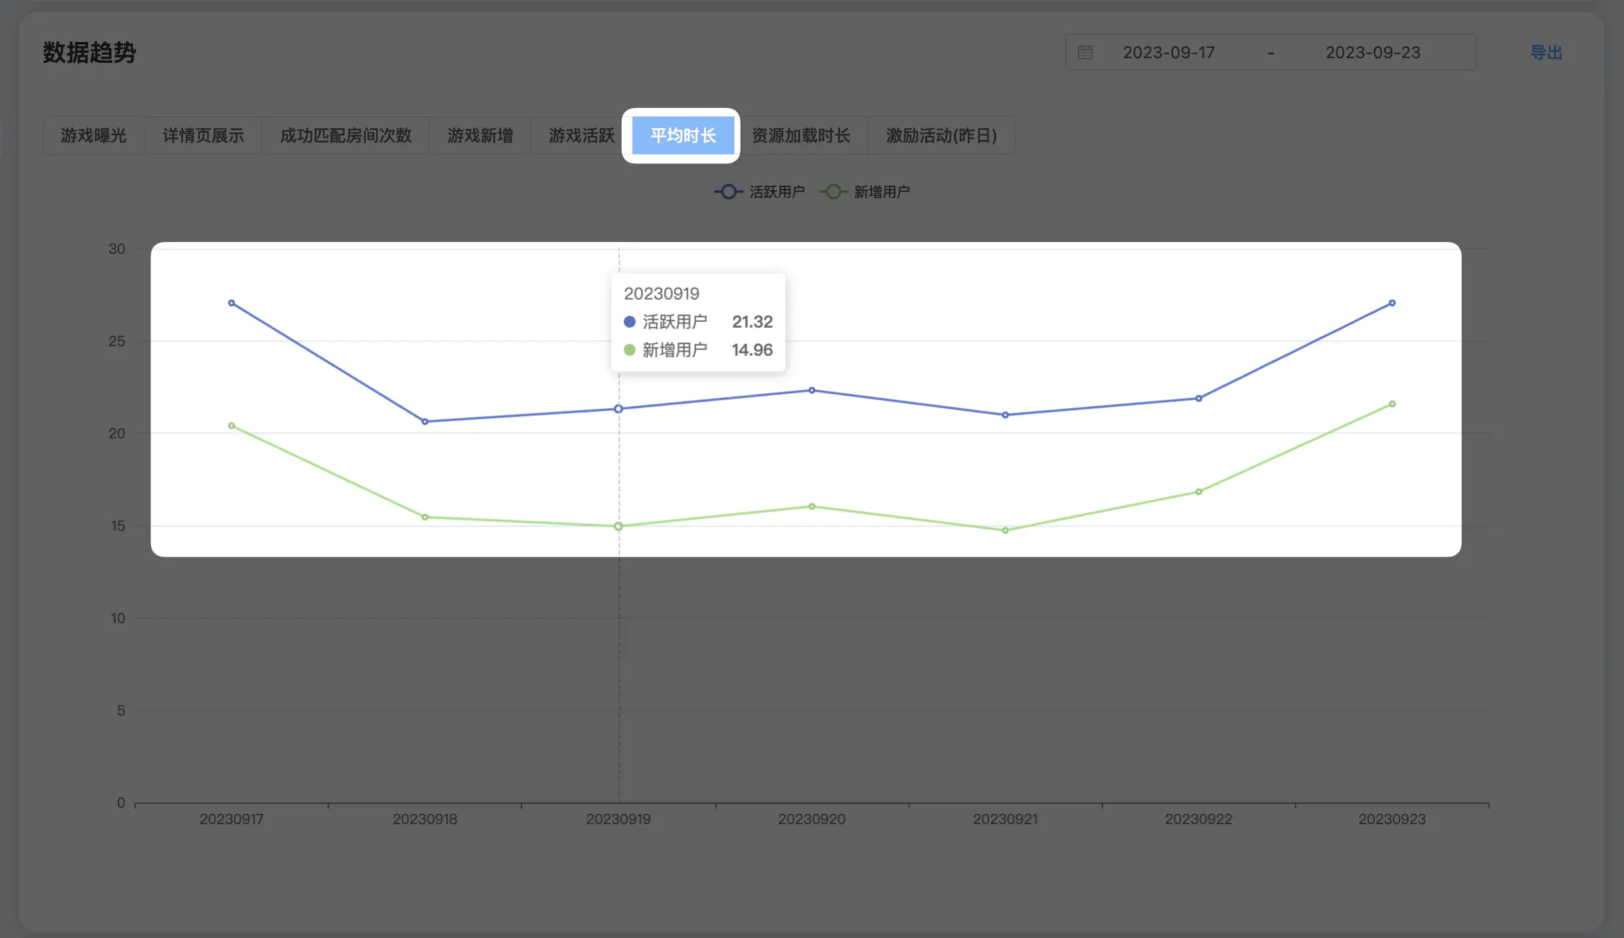Click the 数据趋势 panel title
The image size is (1624, 938).
click(90, 52)
